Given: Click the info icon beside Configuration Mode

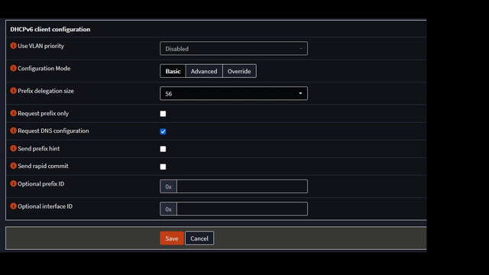Looking at the screenshot, I should 13,68.
